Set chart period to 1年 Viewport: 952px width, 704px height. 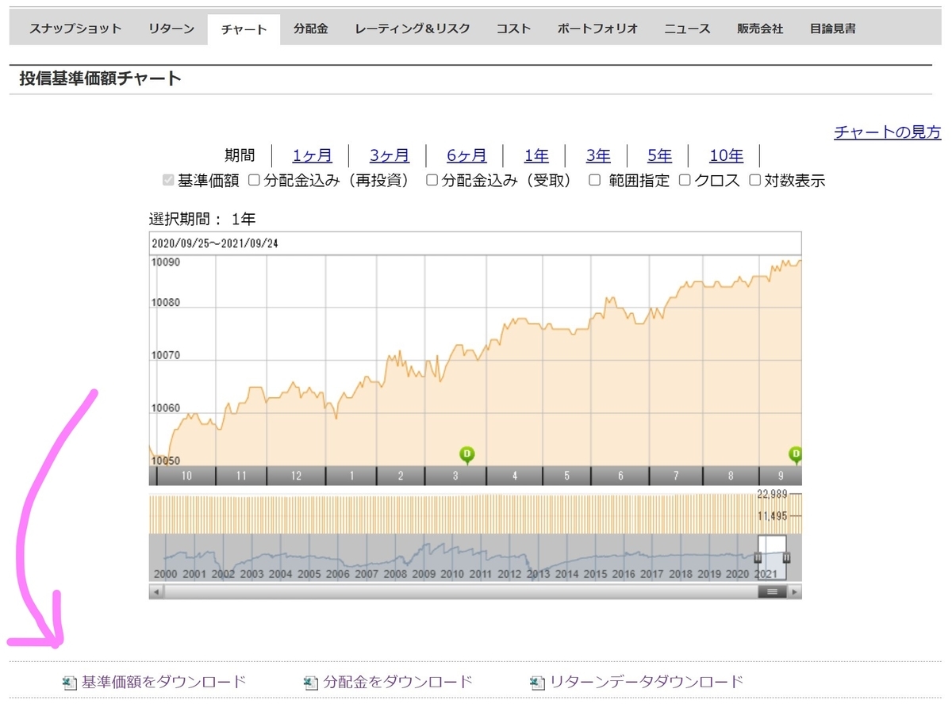tap(536, 155)
